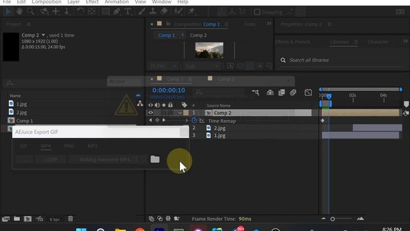Image resolution: width=410 pixels, height=231 pixels.
Task: Click timeline zoom slider handle
Action: 332,219
